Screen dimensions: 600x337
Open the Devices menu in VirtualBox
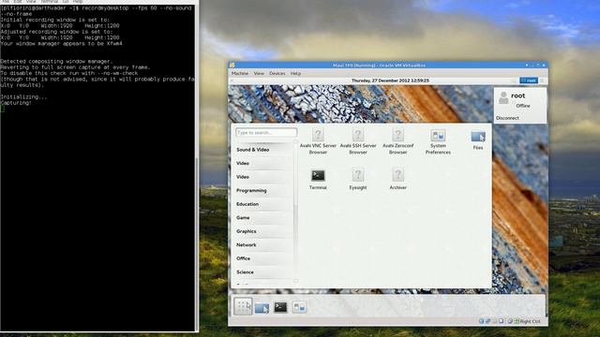[x=277, y=73]
